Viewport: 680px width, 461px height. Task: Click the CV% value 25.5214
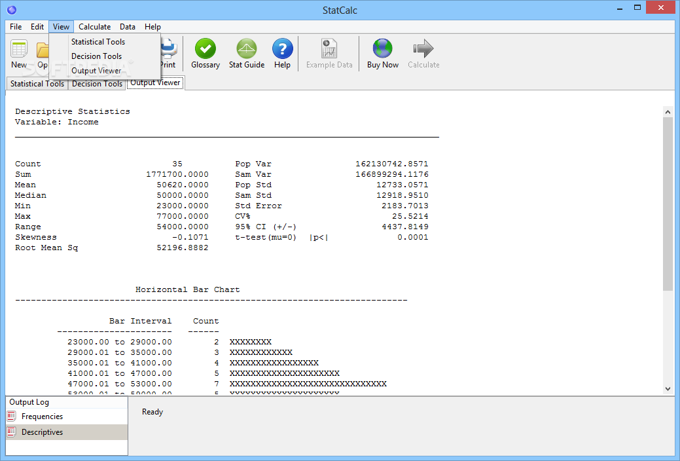[410, 215]
